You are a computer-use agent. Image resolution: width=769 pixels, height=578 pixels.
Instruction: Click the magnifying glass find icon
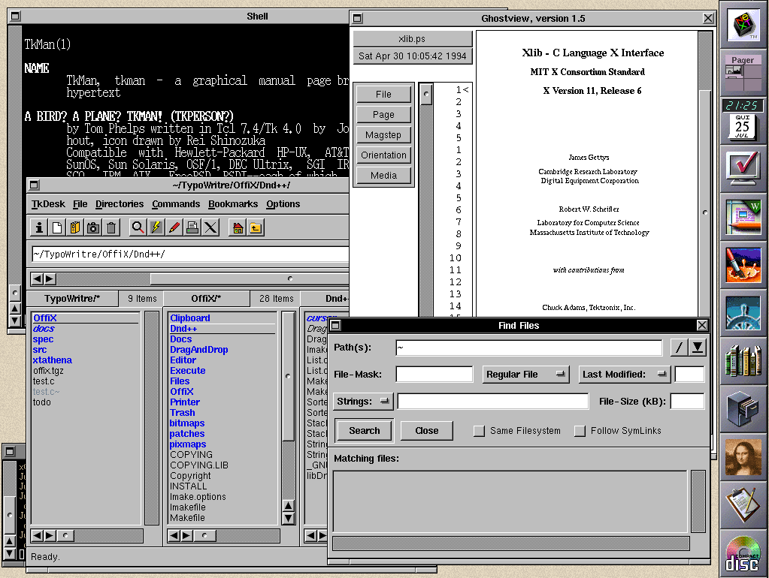pyautogui.click(x=138, y=227)
